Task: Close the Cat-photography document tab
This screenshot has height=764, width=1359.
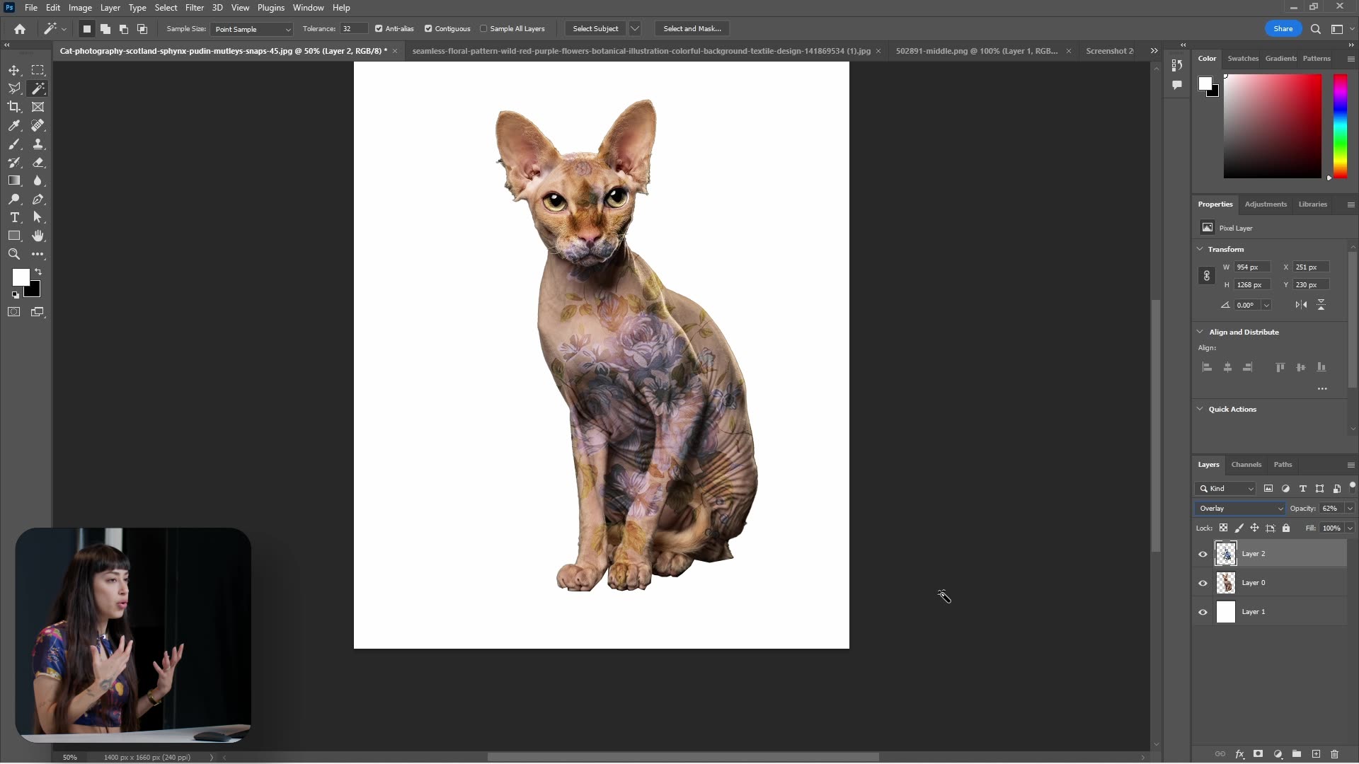Action: pos(395,51)
